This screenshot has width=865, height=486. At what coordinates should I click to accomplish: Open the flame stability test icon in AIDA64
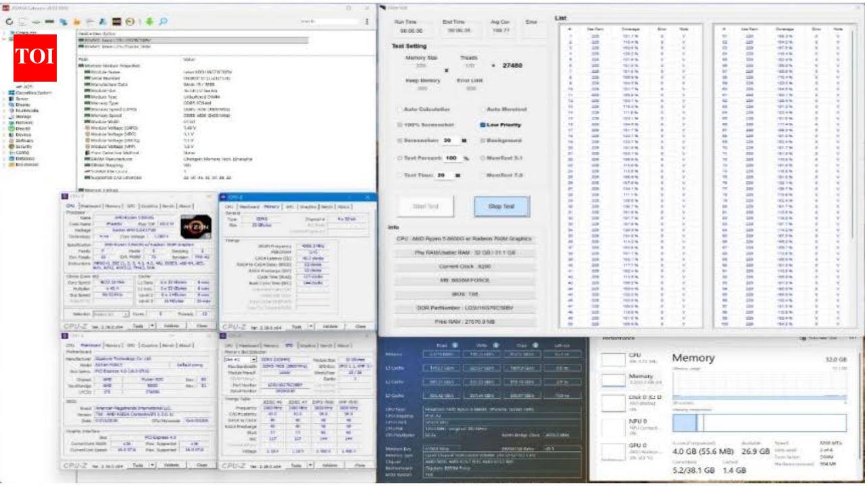pyautogui.click(x=76, y=22)
